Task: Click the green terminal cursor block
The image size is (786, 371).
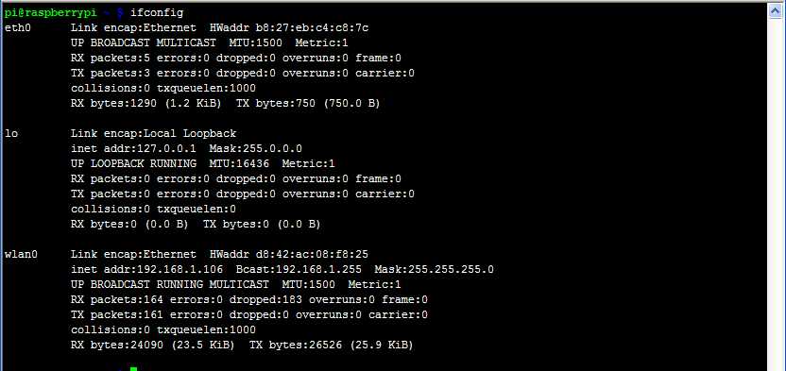Action: (134, 369)
